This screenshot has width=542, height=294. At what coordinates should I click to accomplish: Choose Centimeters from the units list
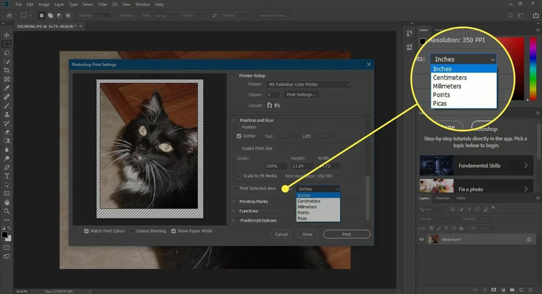(x=318, y=201)
